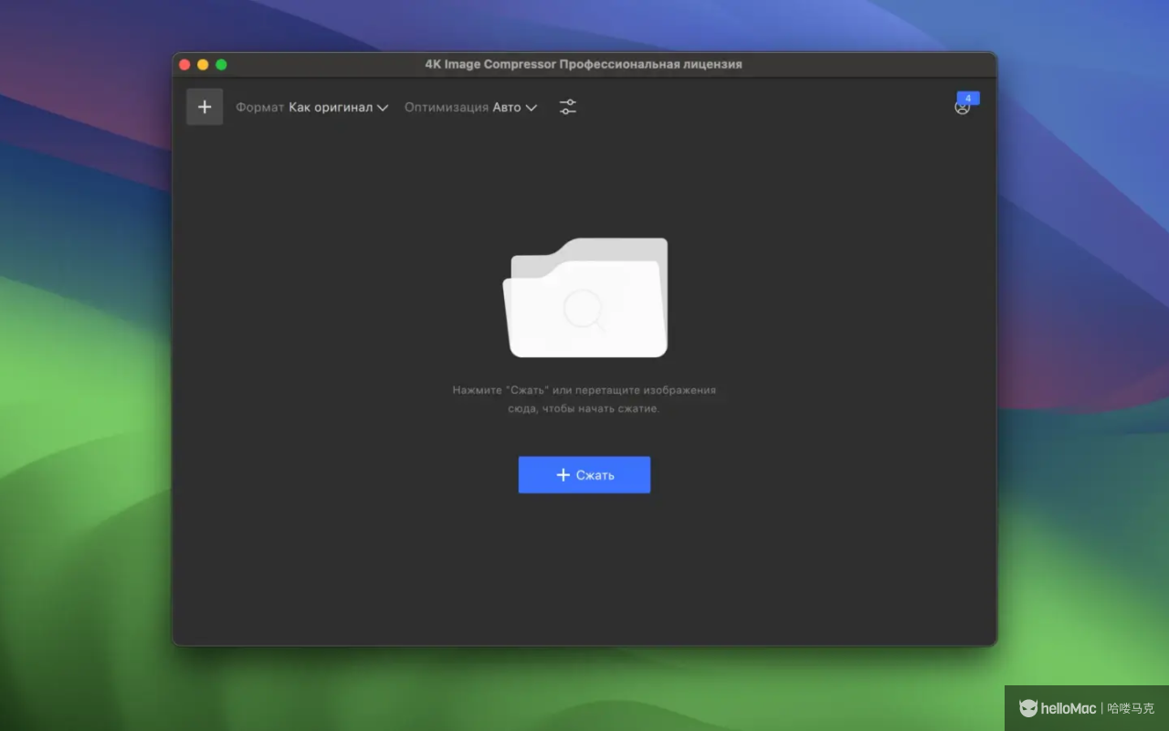Click the blue Сжать button

(584, 475)
